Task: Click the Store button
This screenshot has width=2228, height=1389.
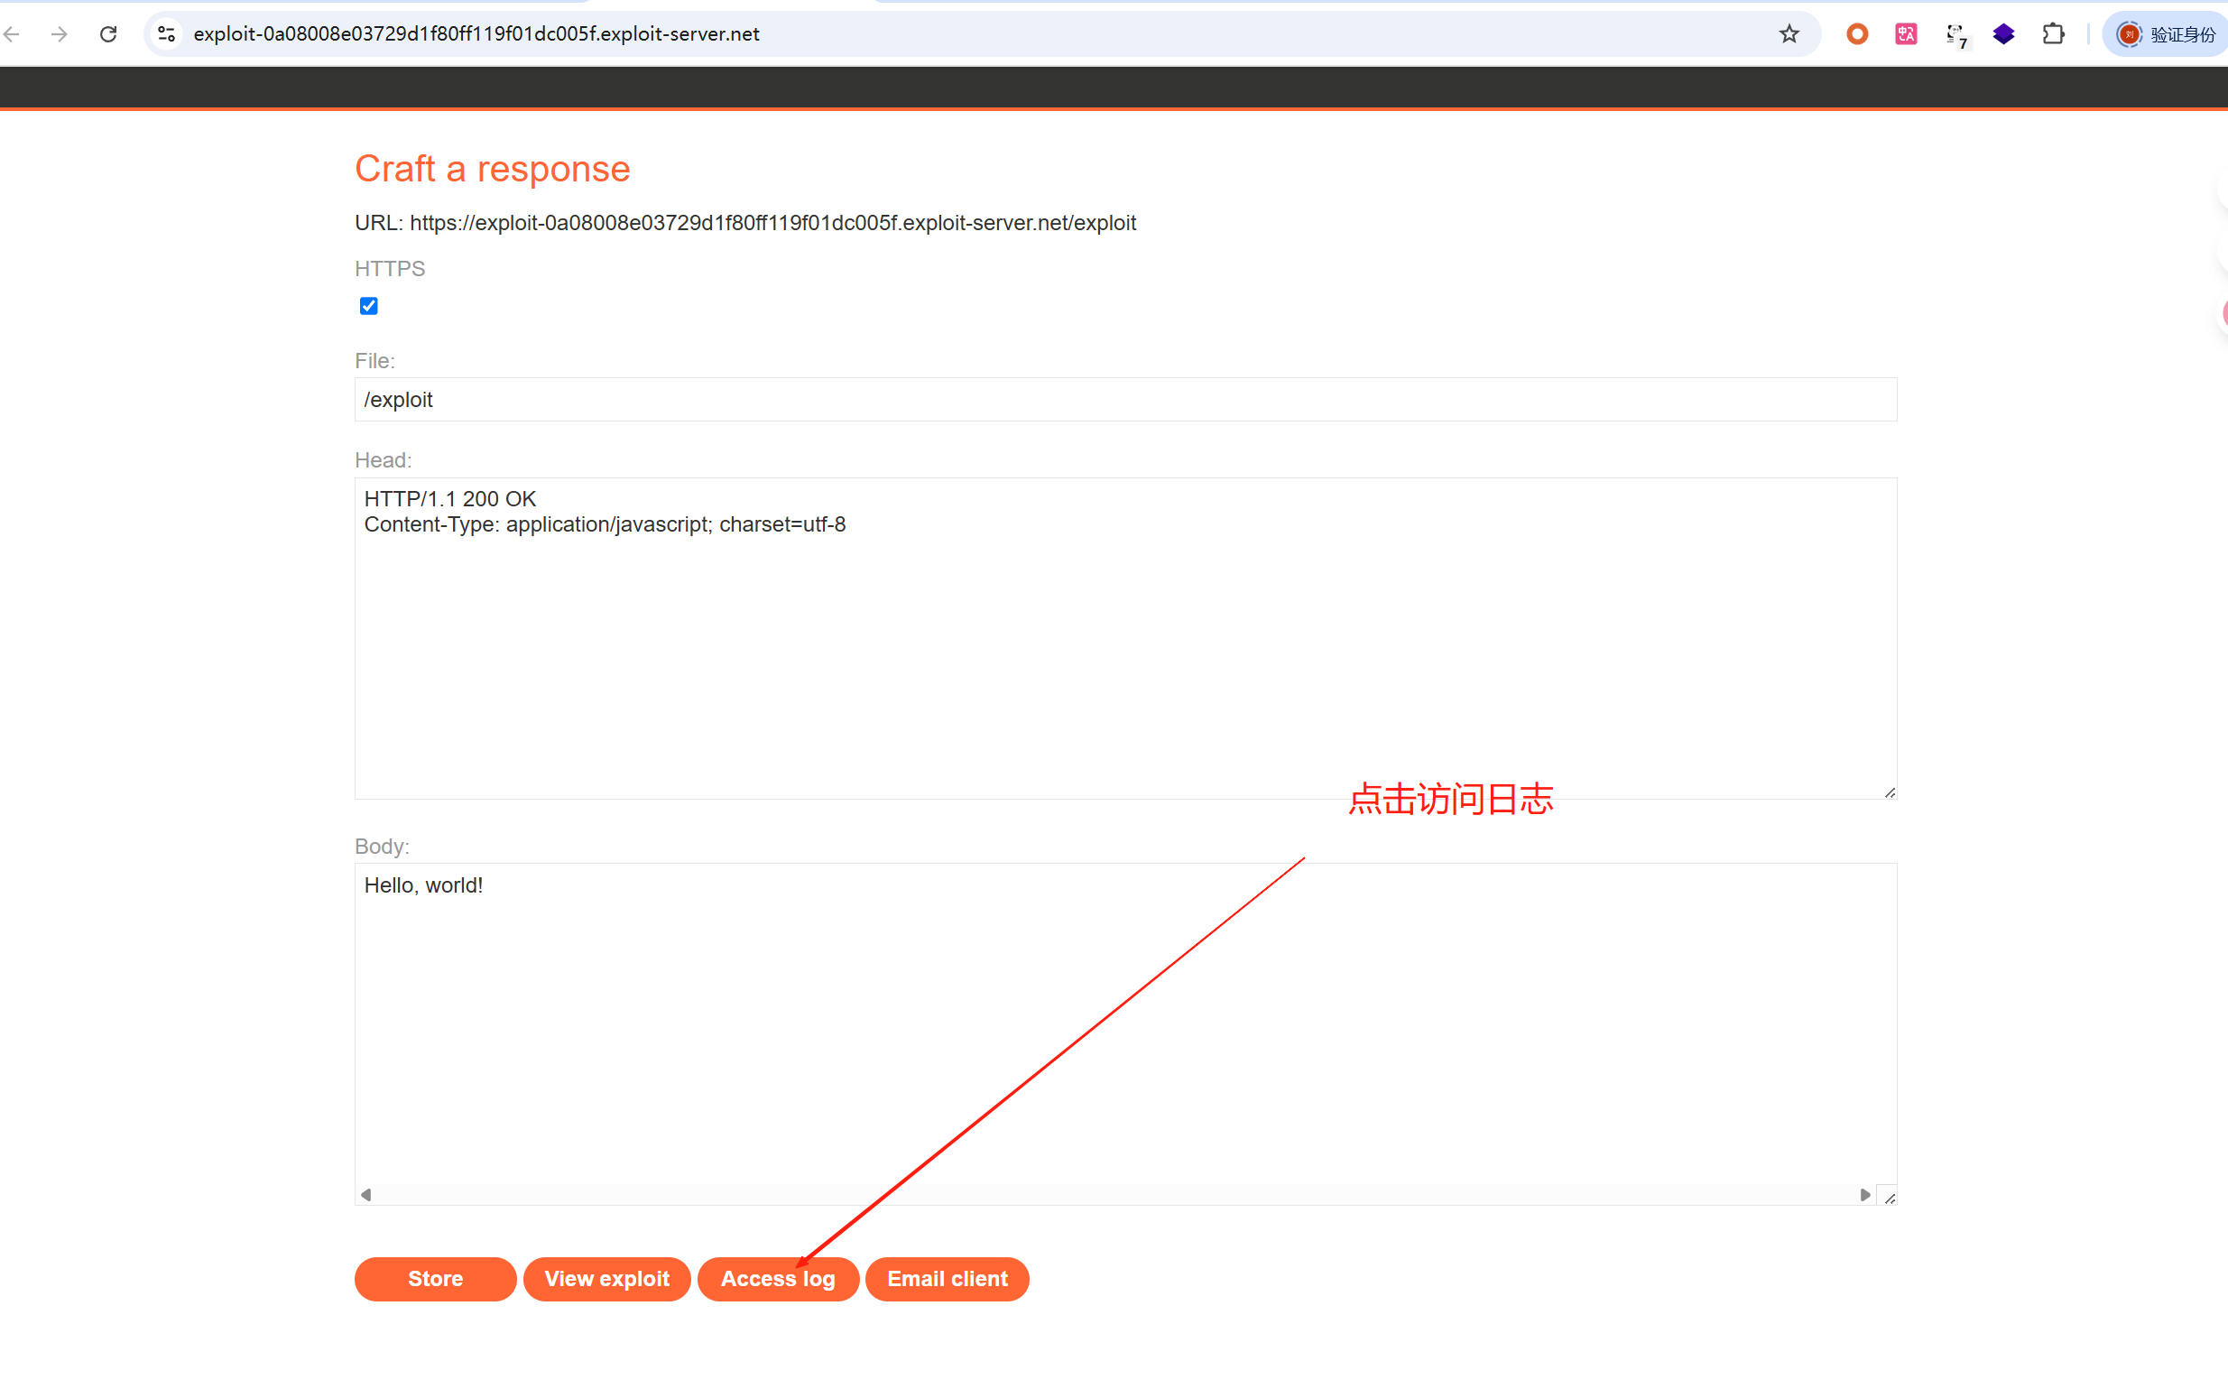Action: tap(435, 1278)
